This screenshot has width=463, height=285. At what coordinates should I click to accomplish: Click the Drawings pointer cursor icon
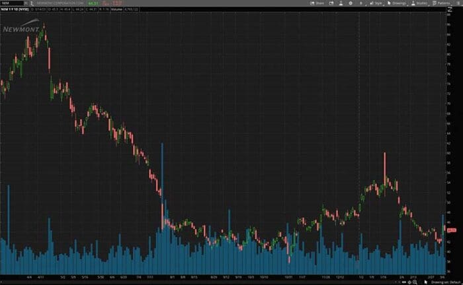389,3
